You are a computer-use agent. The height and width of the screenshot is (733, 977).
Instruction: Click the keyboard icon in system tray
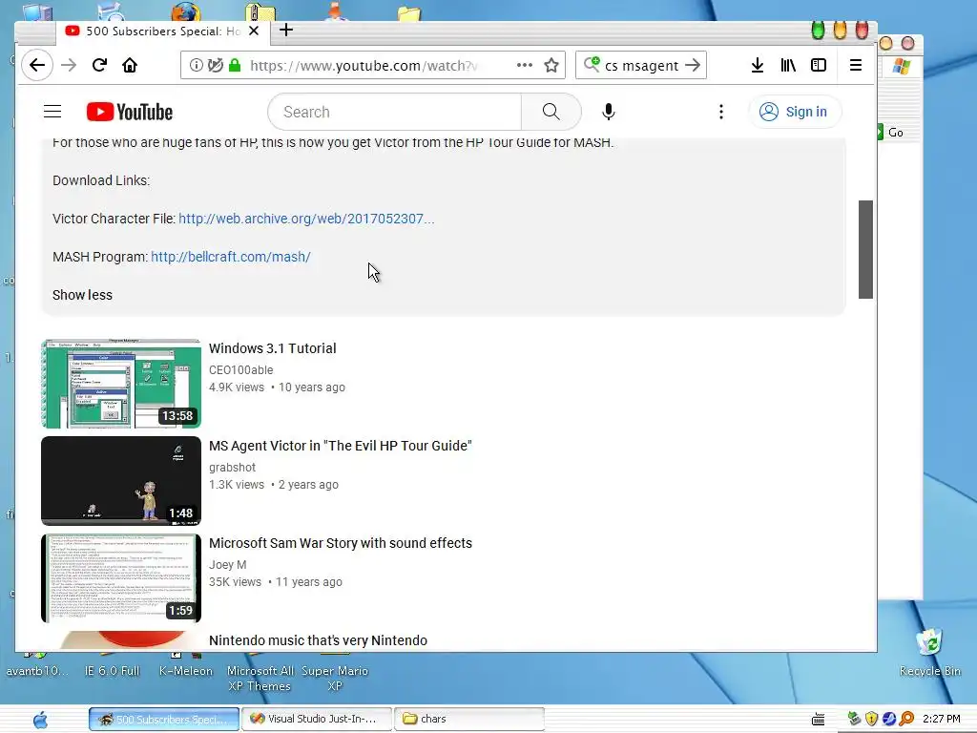point(818,720)
